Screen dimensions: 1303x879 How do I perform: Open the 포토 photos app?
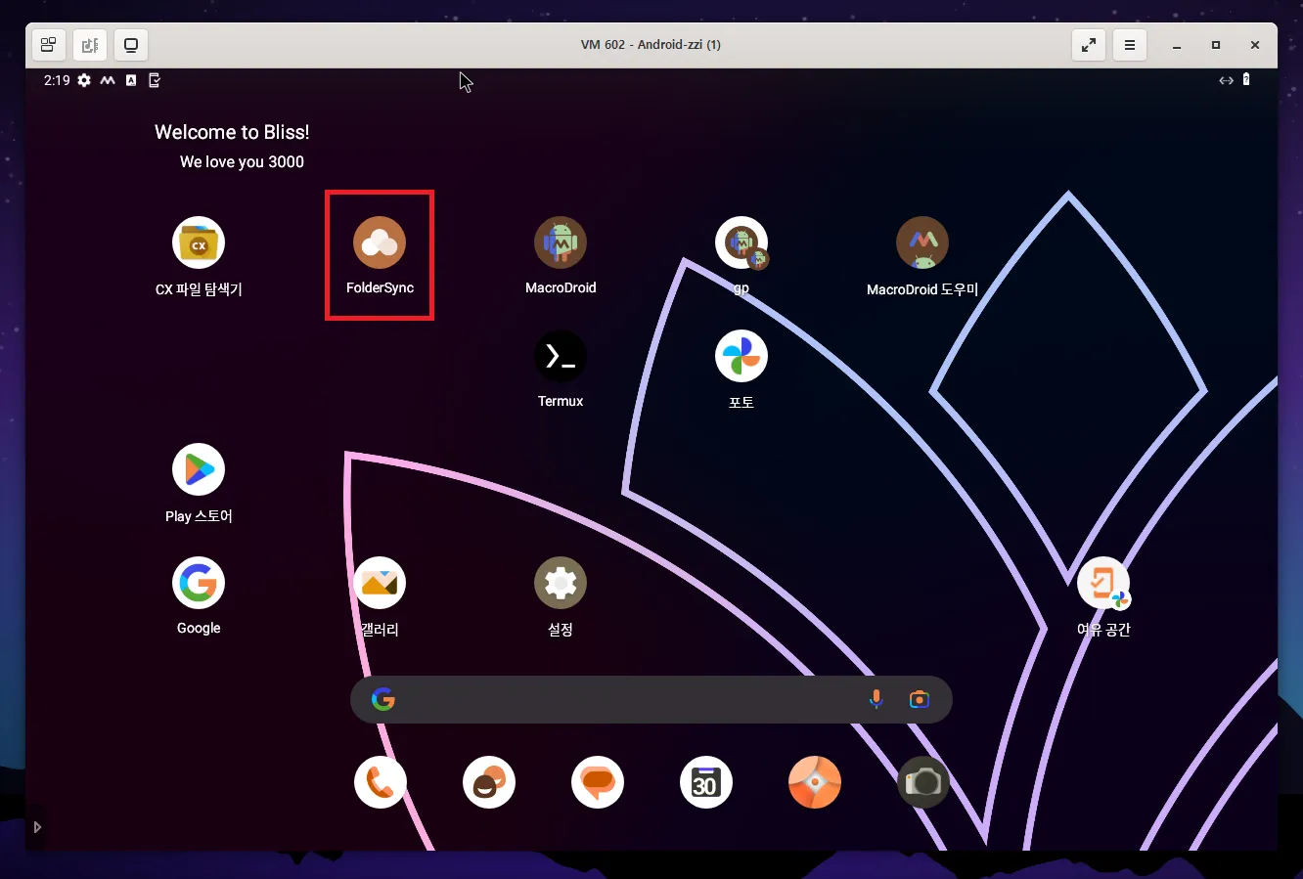(741, 355)
